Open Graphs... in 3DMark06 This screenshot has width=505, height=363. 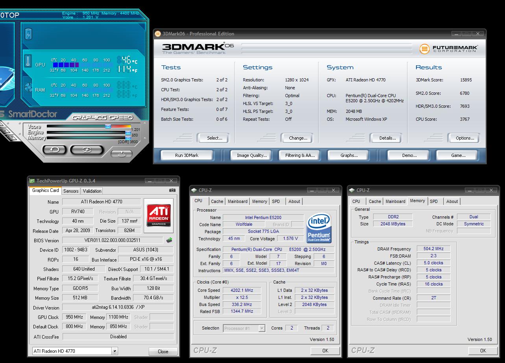point(349,155)
